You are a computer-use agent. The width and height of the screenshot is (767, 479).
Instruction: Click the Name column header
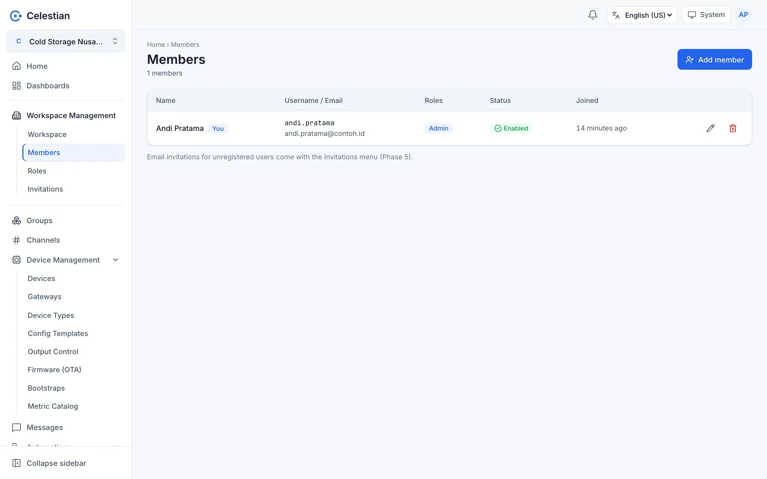tap(166, 100)
